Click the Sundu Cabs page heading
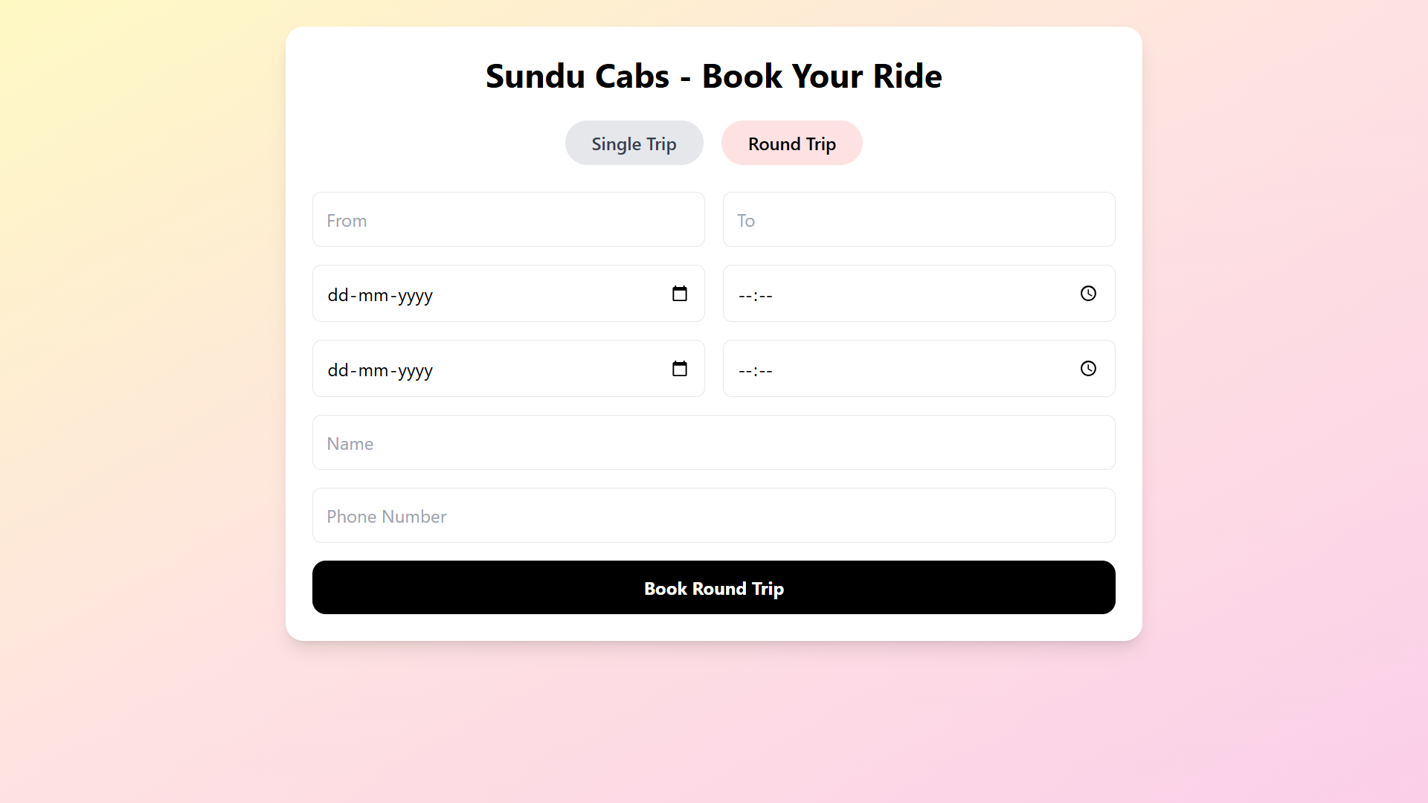 tap(713, 76)
